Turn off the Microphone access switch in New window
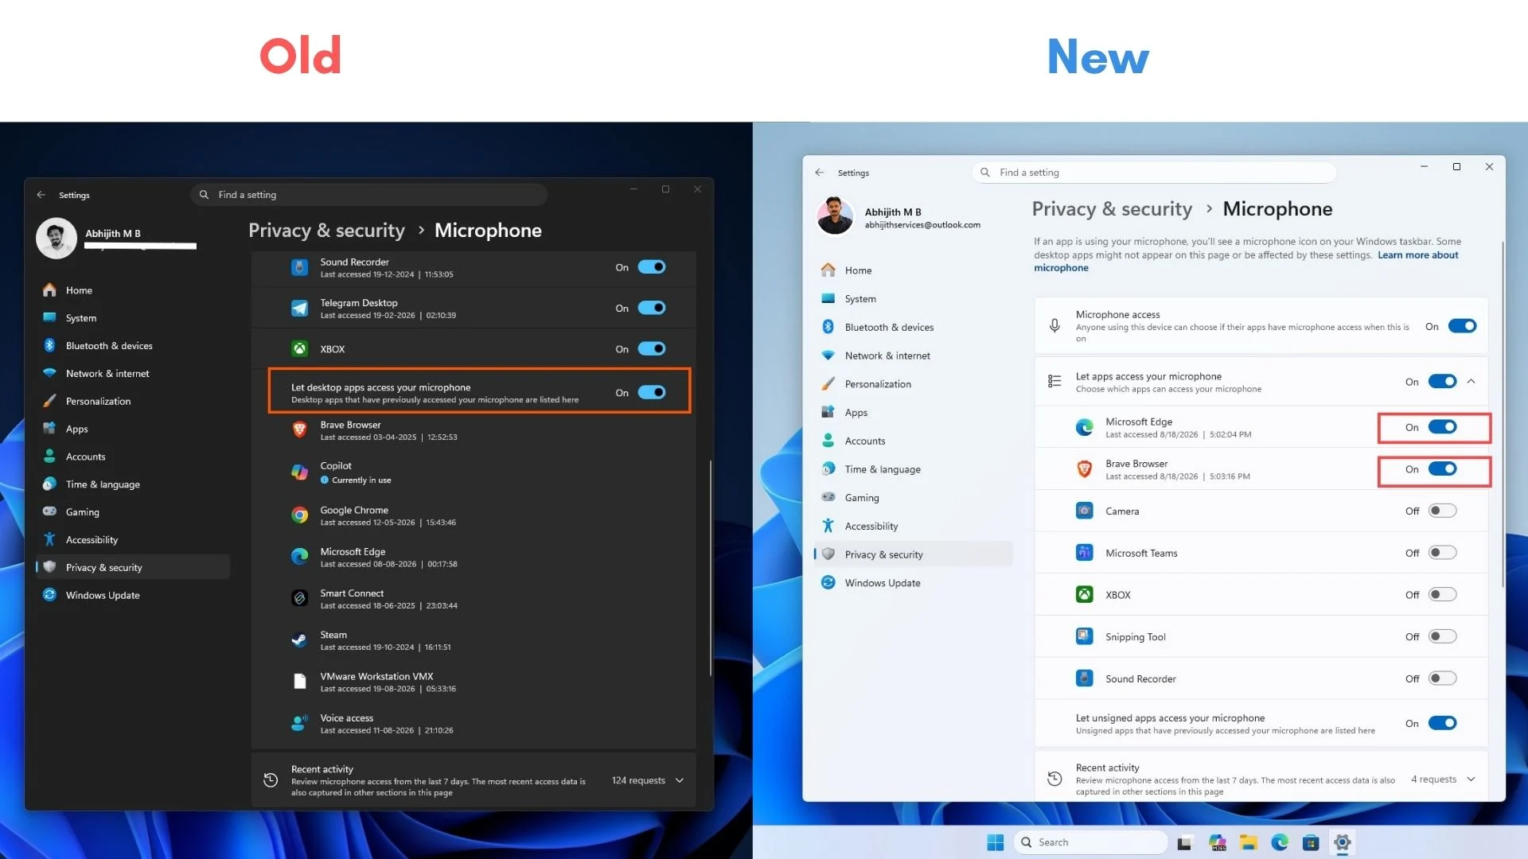 point(1462,326)
